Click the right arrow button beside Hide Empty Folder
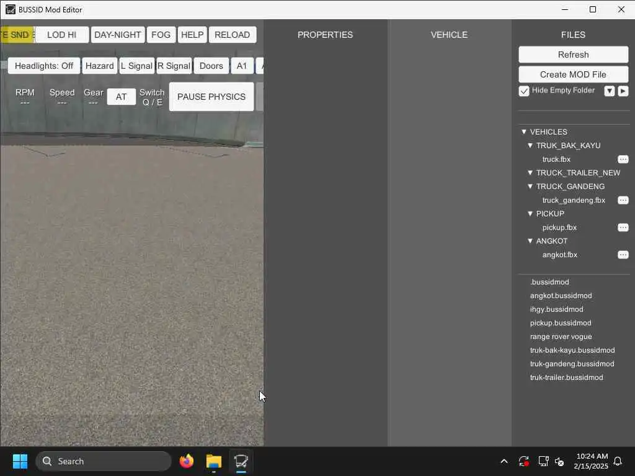635x476 pixels. [623, 91]
